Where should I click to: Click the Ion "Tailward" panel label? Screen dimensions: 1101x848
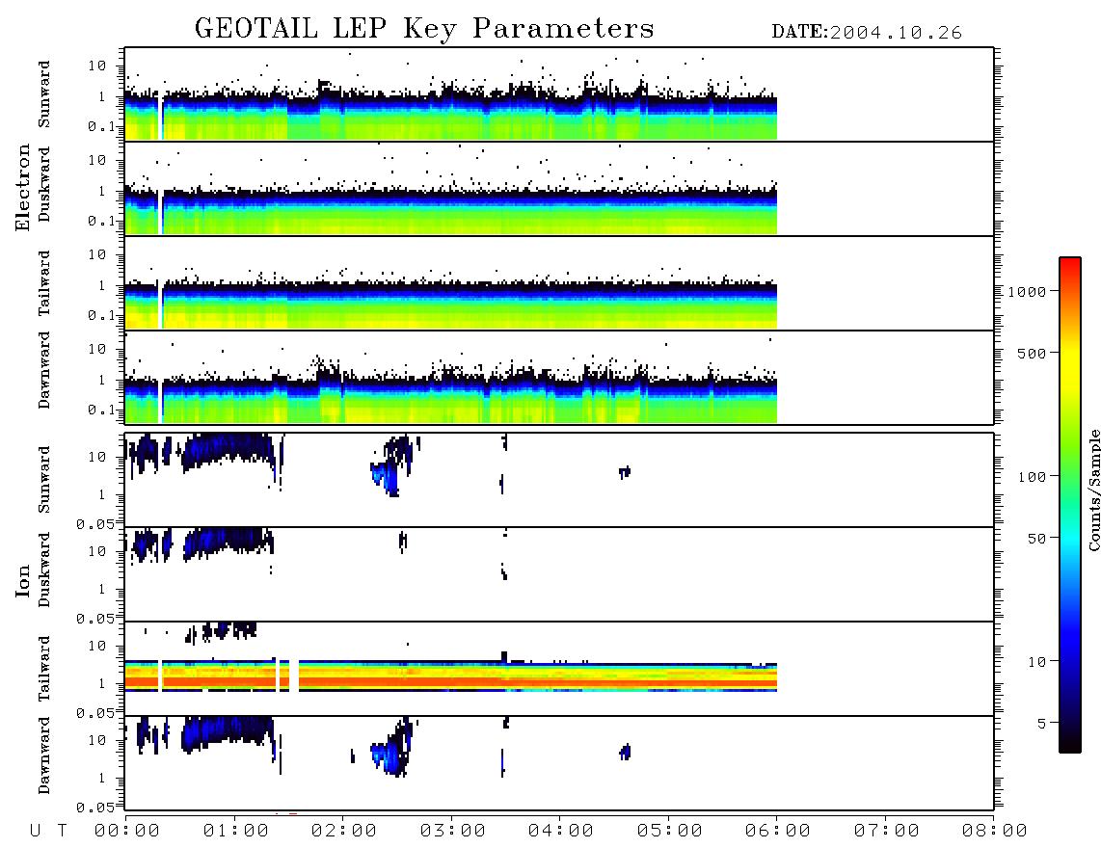pos(44,669)
